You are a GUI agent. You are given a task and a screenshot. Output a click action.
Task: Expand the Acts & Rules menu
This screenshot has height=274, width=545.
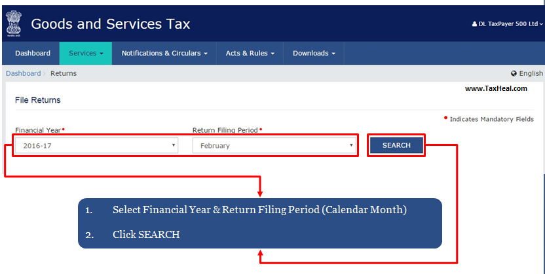[x=250, y=53]
